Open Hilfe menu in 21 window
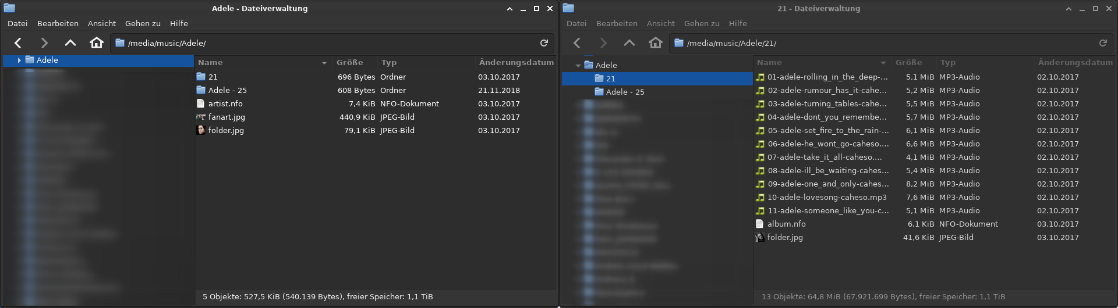The image size is (1118, 308). (x=738, y=23)
